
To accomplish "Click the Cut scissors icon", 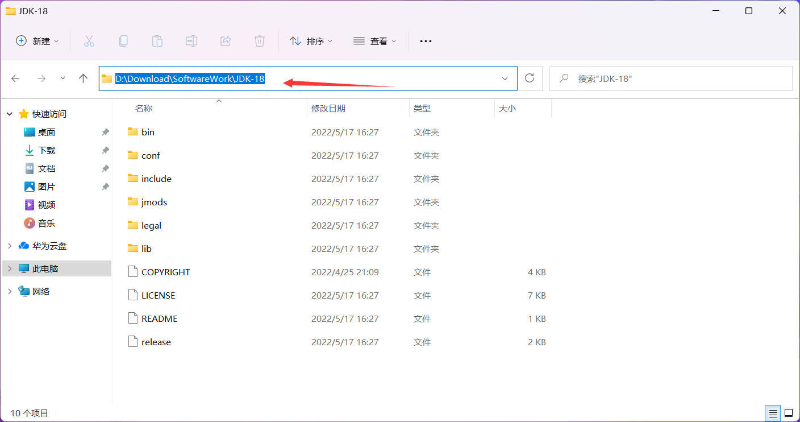I will (89, 41).
